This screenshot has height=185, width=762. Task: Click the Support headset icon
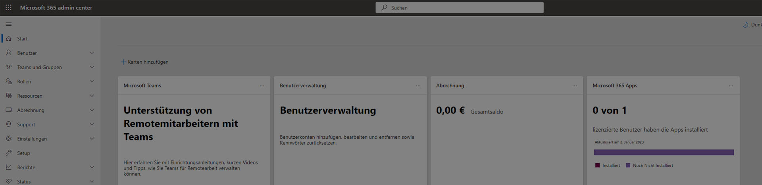click(x=9, y=125)
